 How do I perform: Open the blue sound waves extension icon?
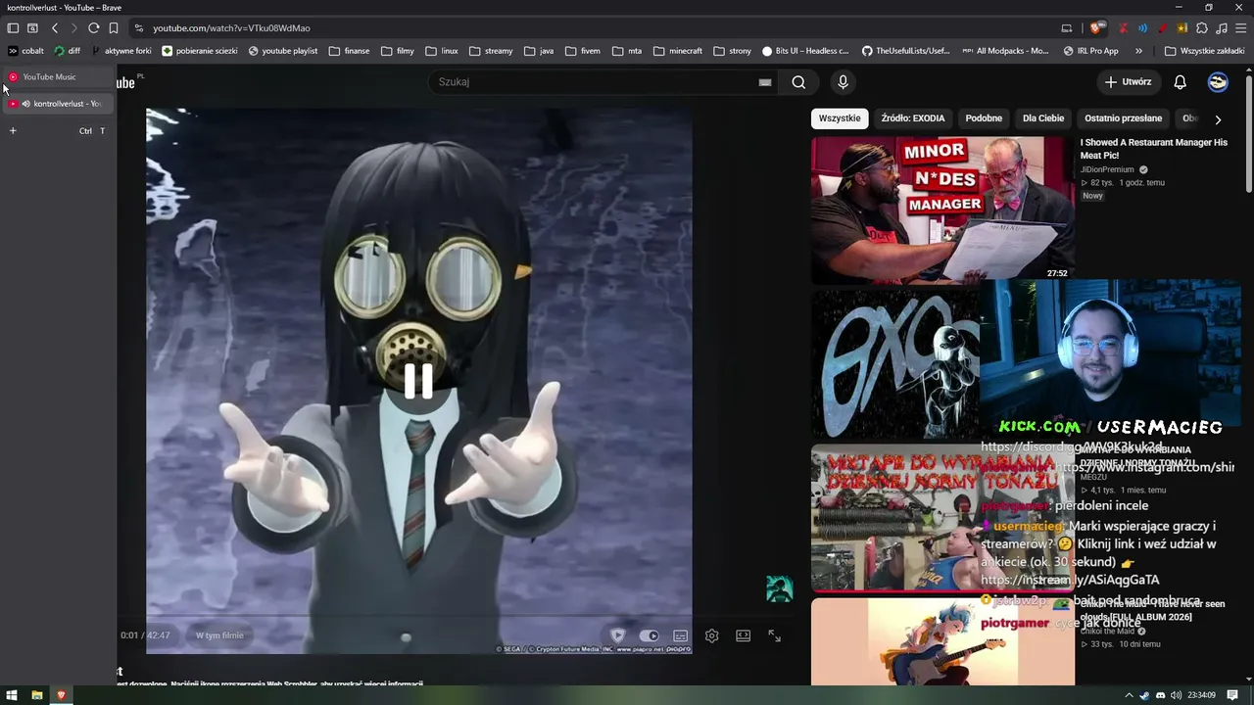click(x=1143, y=28)
